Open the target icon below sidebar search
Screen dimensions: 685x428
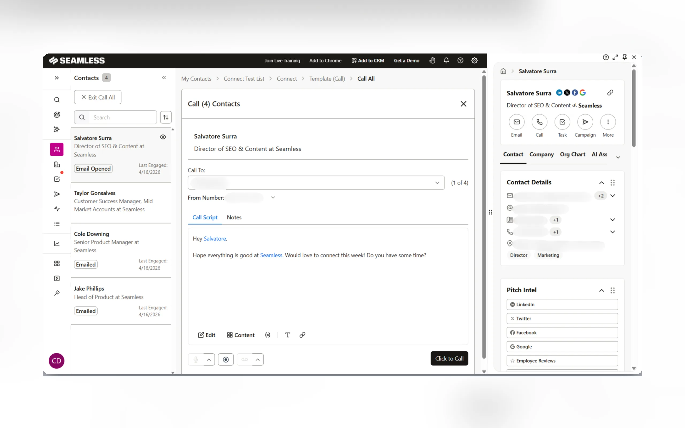coord(57,114)
